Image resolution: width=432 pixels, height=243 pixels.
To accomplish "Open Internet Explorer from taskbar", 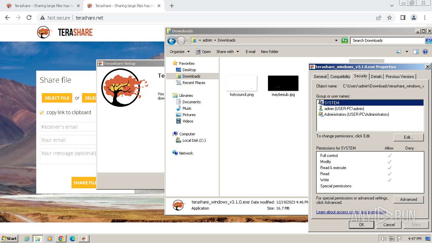I will pos(27,239).
